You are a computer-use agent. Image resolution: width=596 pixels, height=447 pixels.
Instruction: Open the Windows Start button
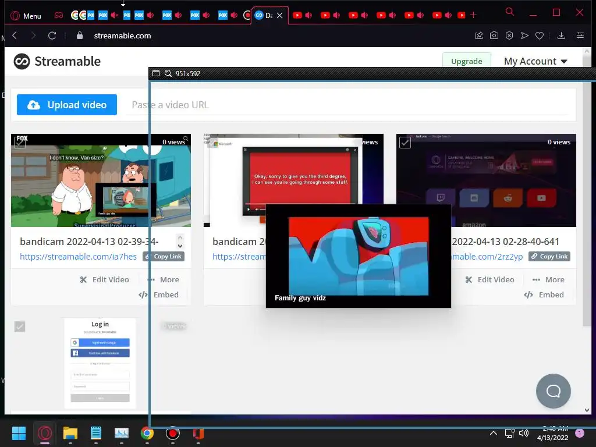pos(19,433)
